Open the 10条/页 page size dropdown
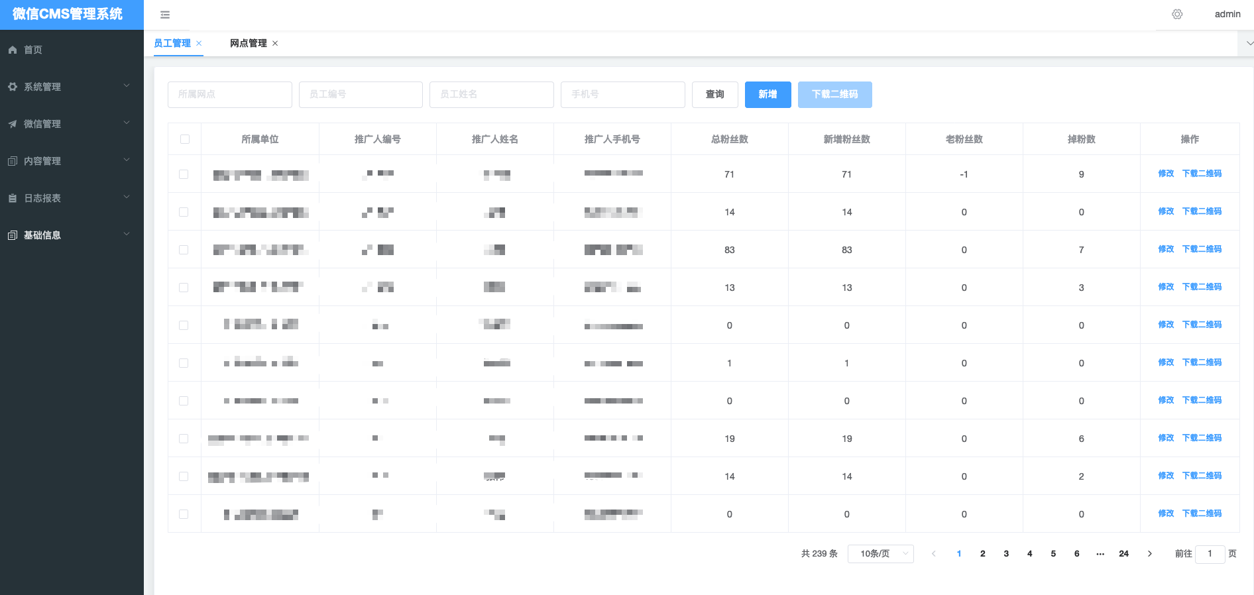Viewport: 1254px width, 595px height. click(880, 554)
